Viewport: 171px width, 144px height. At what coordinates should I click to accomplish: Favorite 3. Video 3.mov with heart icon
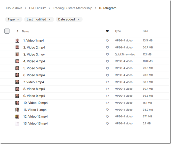107,54
